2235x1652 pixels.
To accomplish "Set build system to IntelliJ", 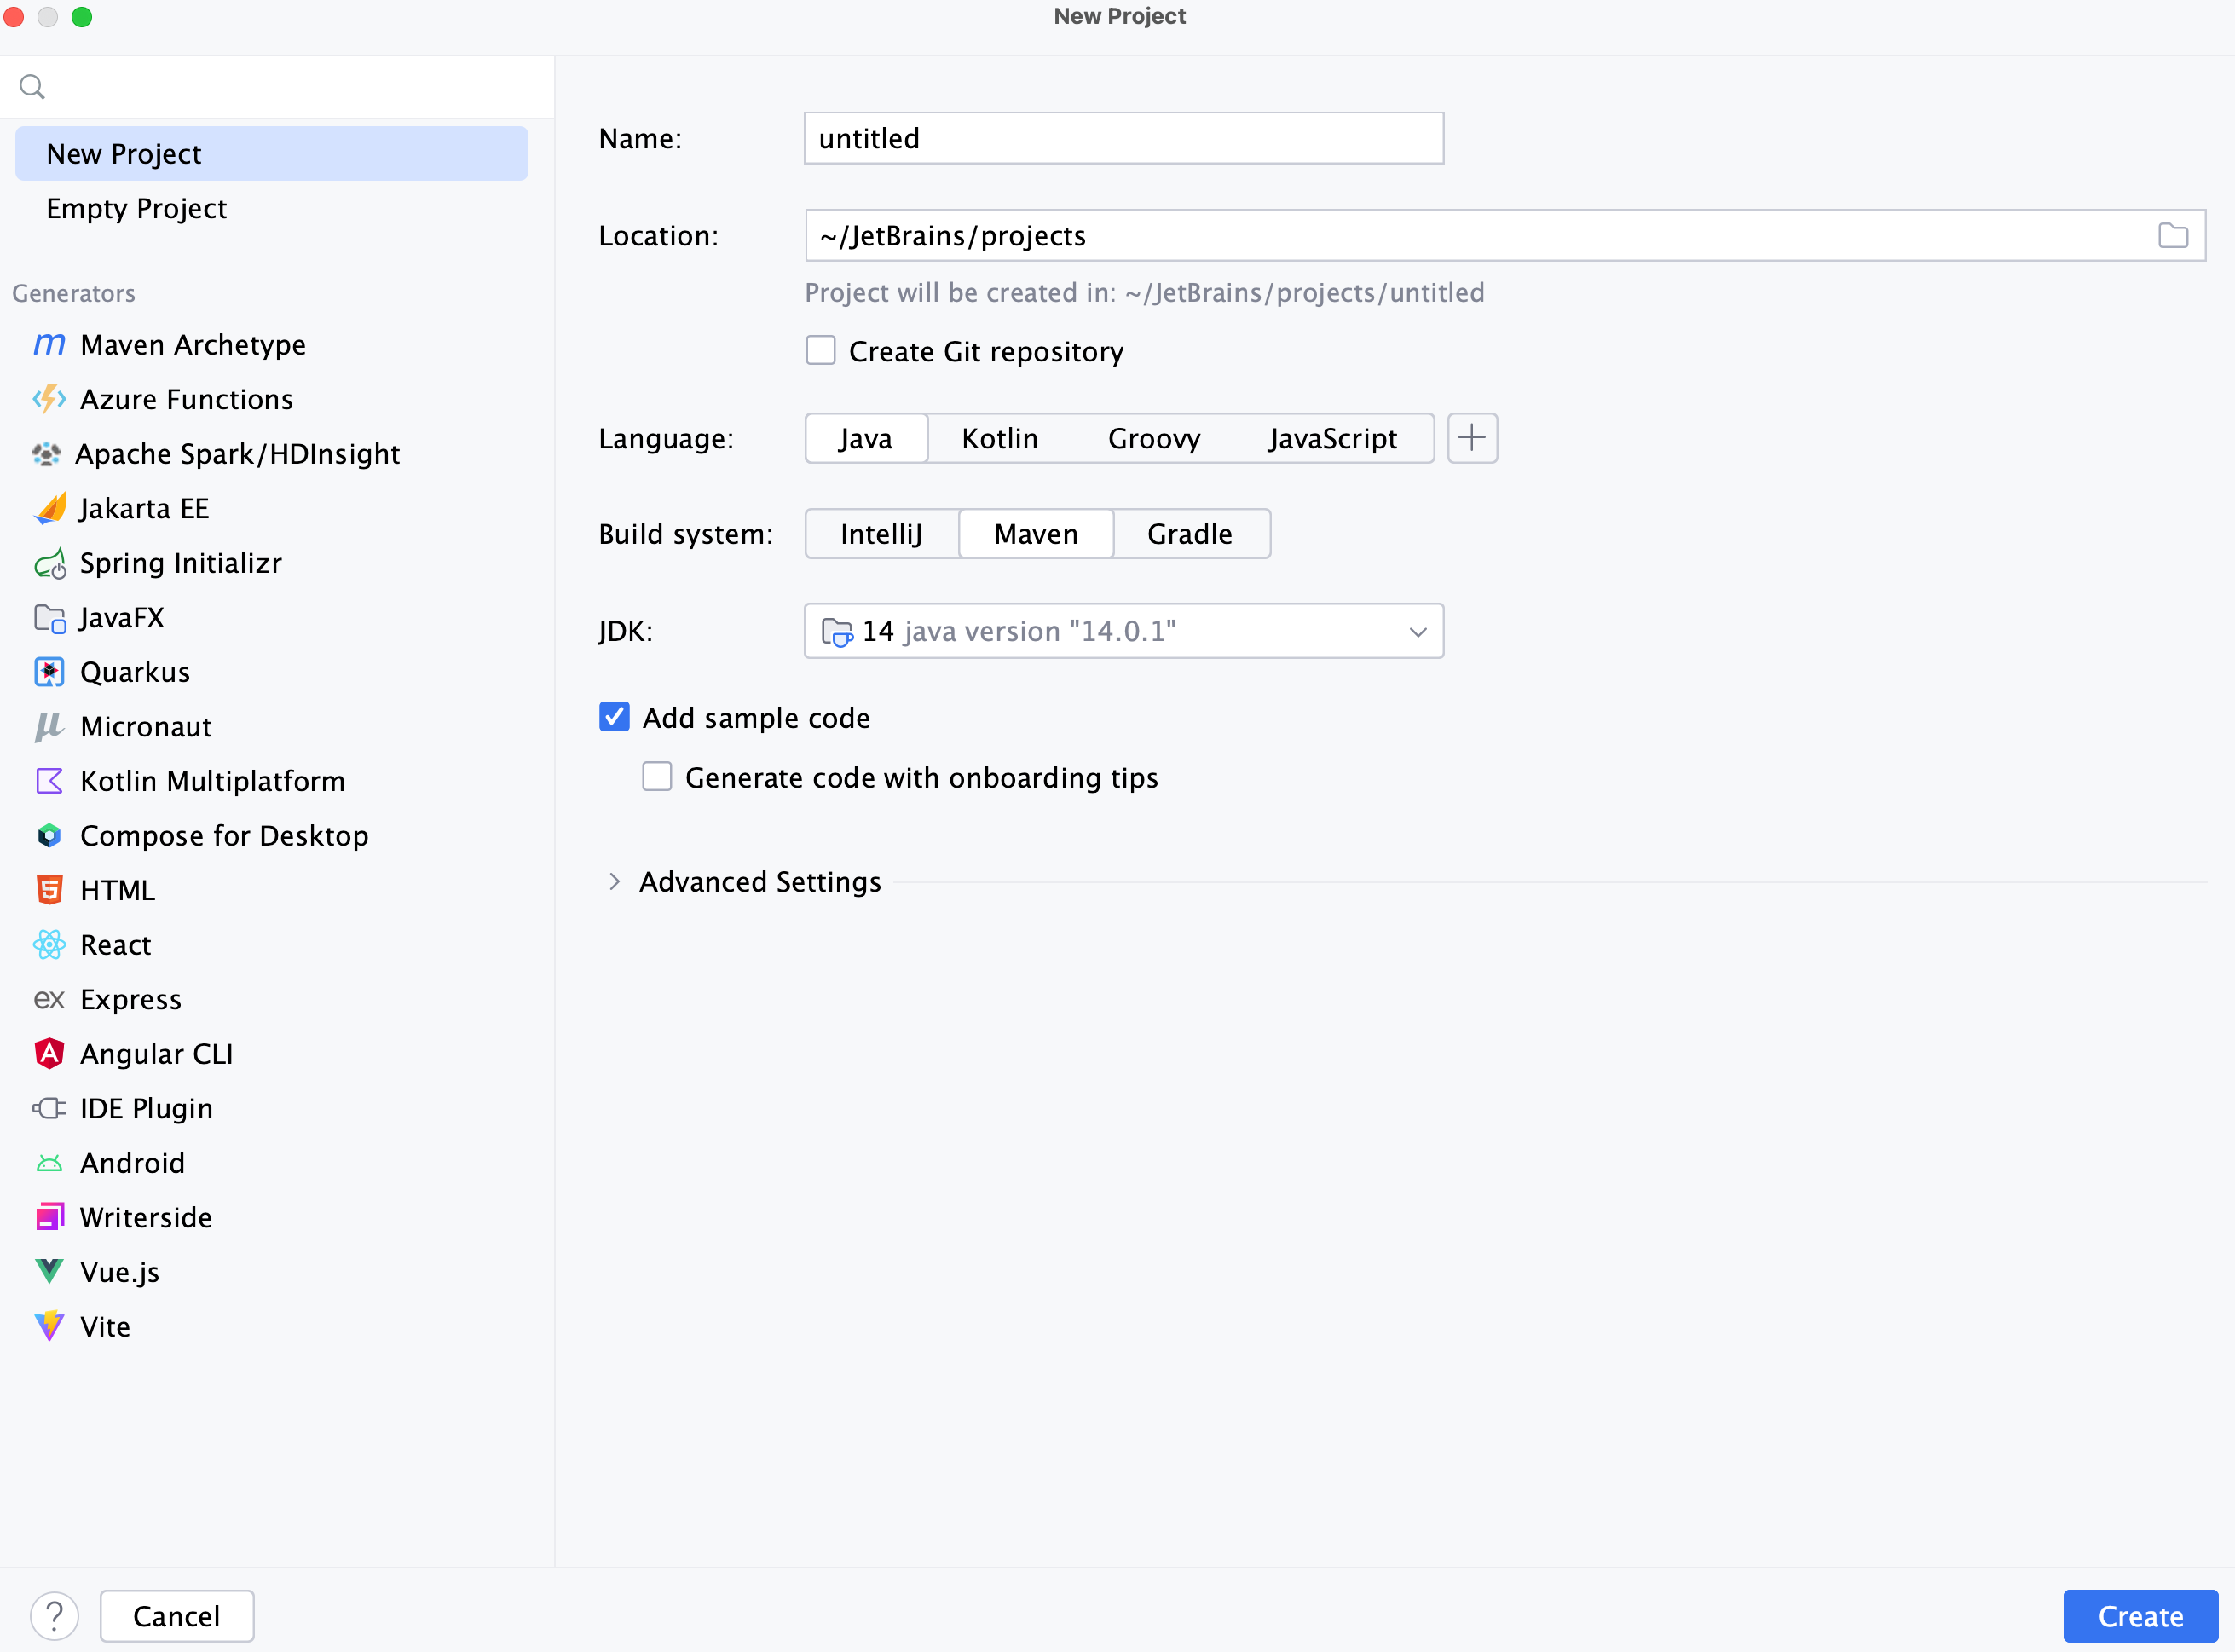I will [x=881, y=534].
